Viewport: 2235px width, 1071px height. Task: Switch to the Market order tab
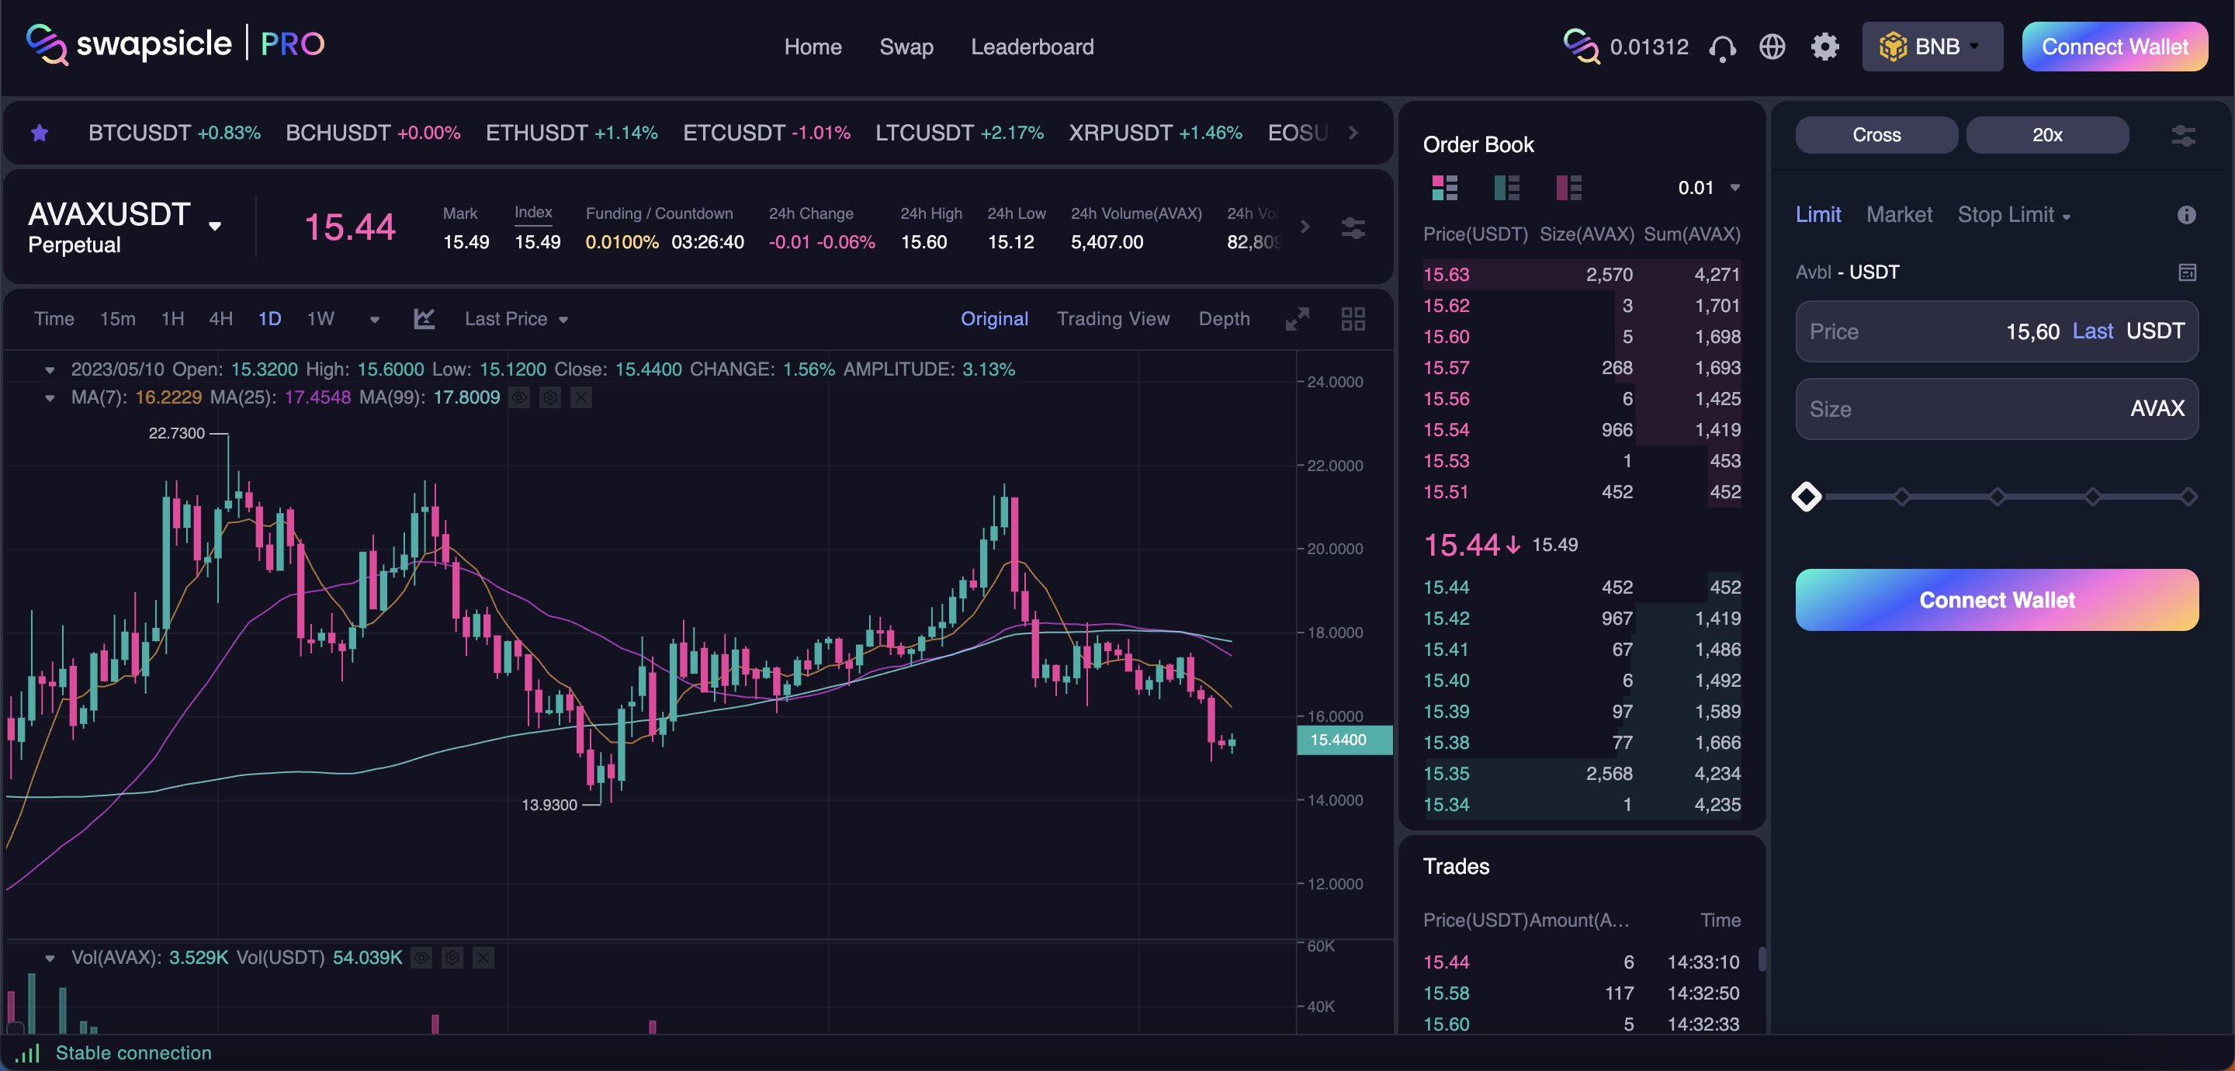pos(1898,214)
